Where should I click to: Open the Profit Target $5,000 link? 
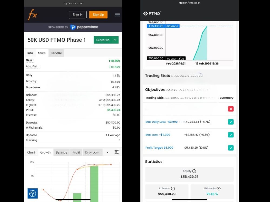pos(159,148)
